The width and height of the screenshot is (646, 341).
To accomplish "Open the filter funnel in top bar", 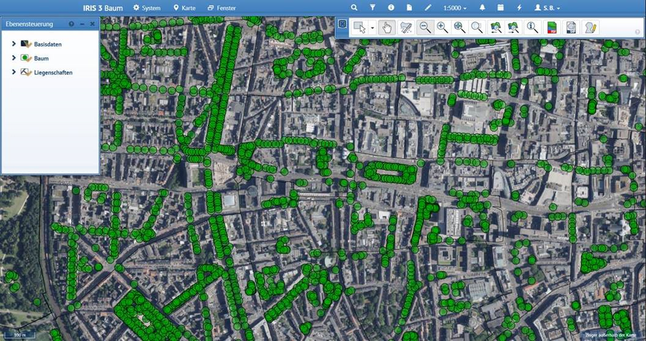I will pyautogui.click(x=372, y=8).
